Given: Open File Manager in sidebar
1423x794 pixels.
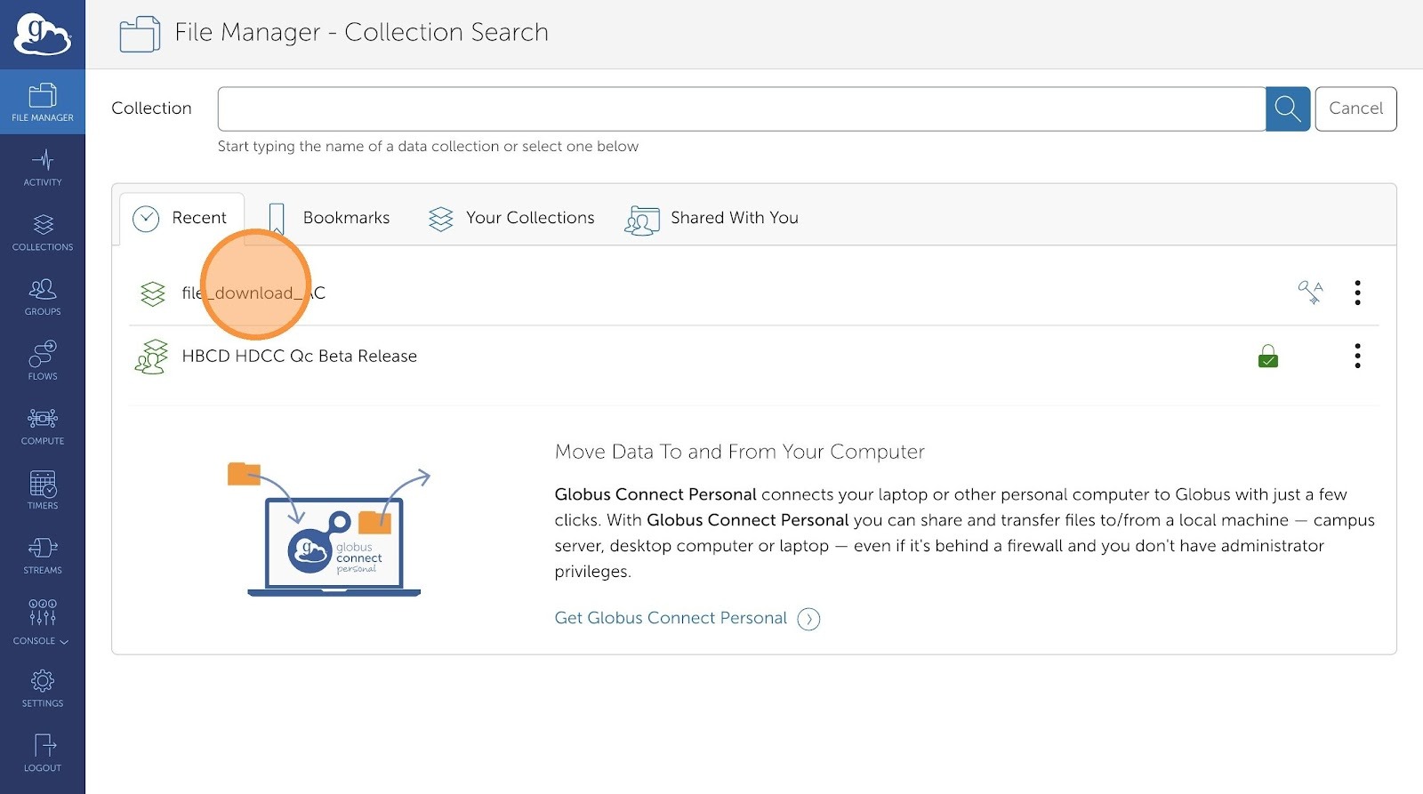Looking at the screenshot, I should point(43,102).
